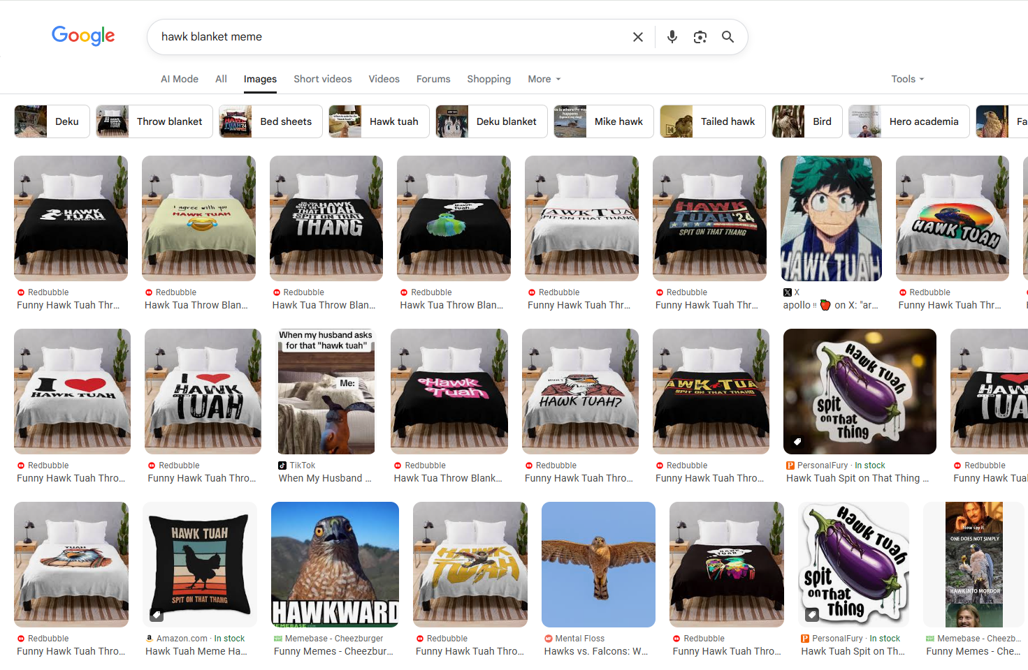Open 'Hawk Tuah Meme Ha...' Amazon link
1028x670 pixels.
(196, 651)
